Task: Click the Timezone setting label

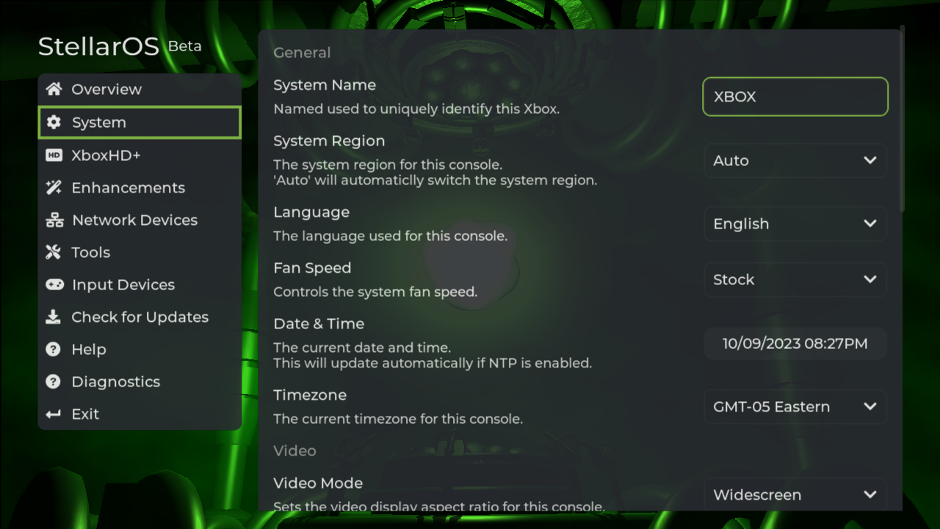Action: point(310,395)
